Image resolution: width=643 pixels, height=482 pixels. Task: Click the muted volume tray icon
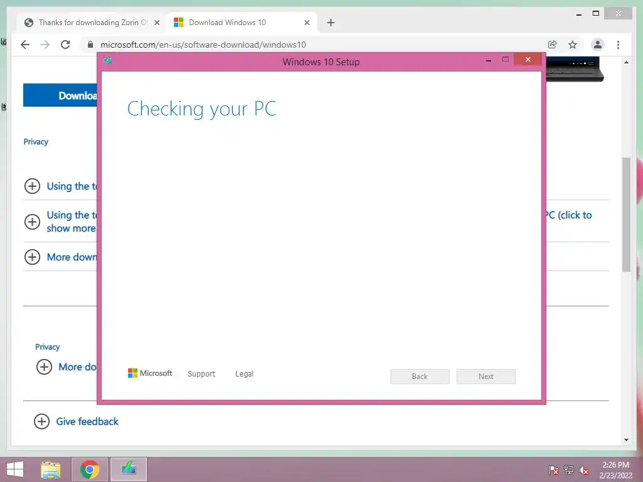[584, 470]
